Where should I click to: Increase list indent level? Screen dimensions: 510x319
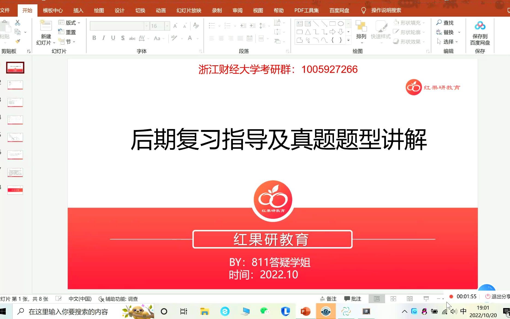(253, 26)
